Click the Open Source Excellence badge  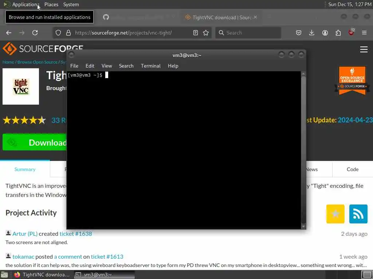[352, 81]
